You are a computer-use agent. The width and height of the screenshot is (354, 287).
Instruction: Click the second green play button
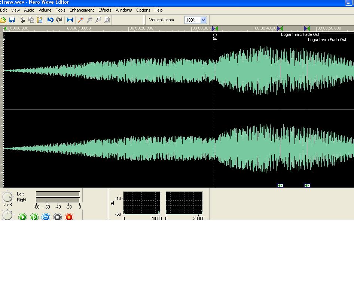[x=34, y=217]
